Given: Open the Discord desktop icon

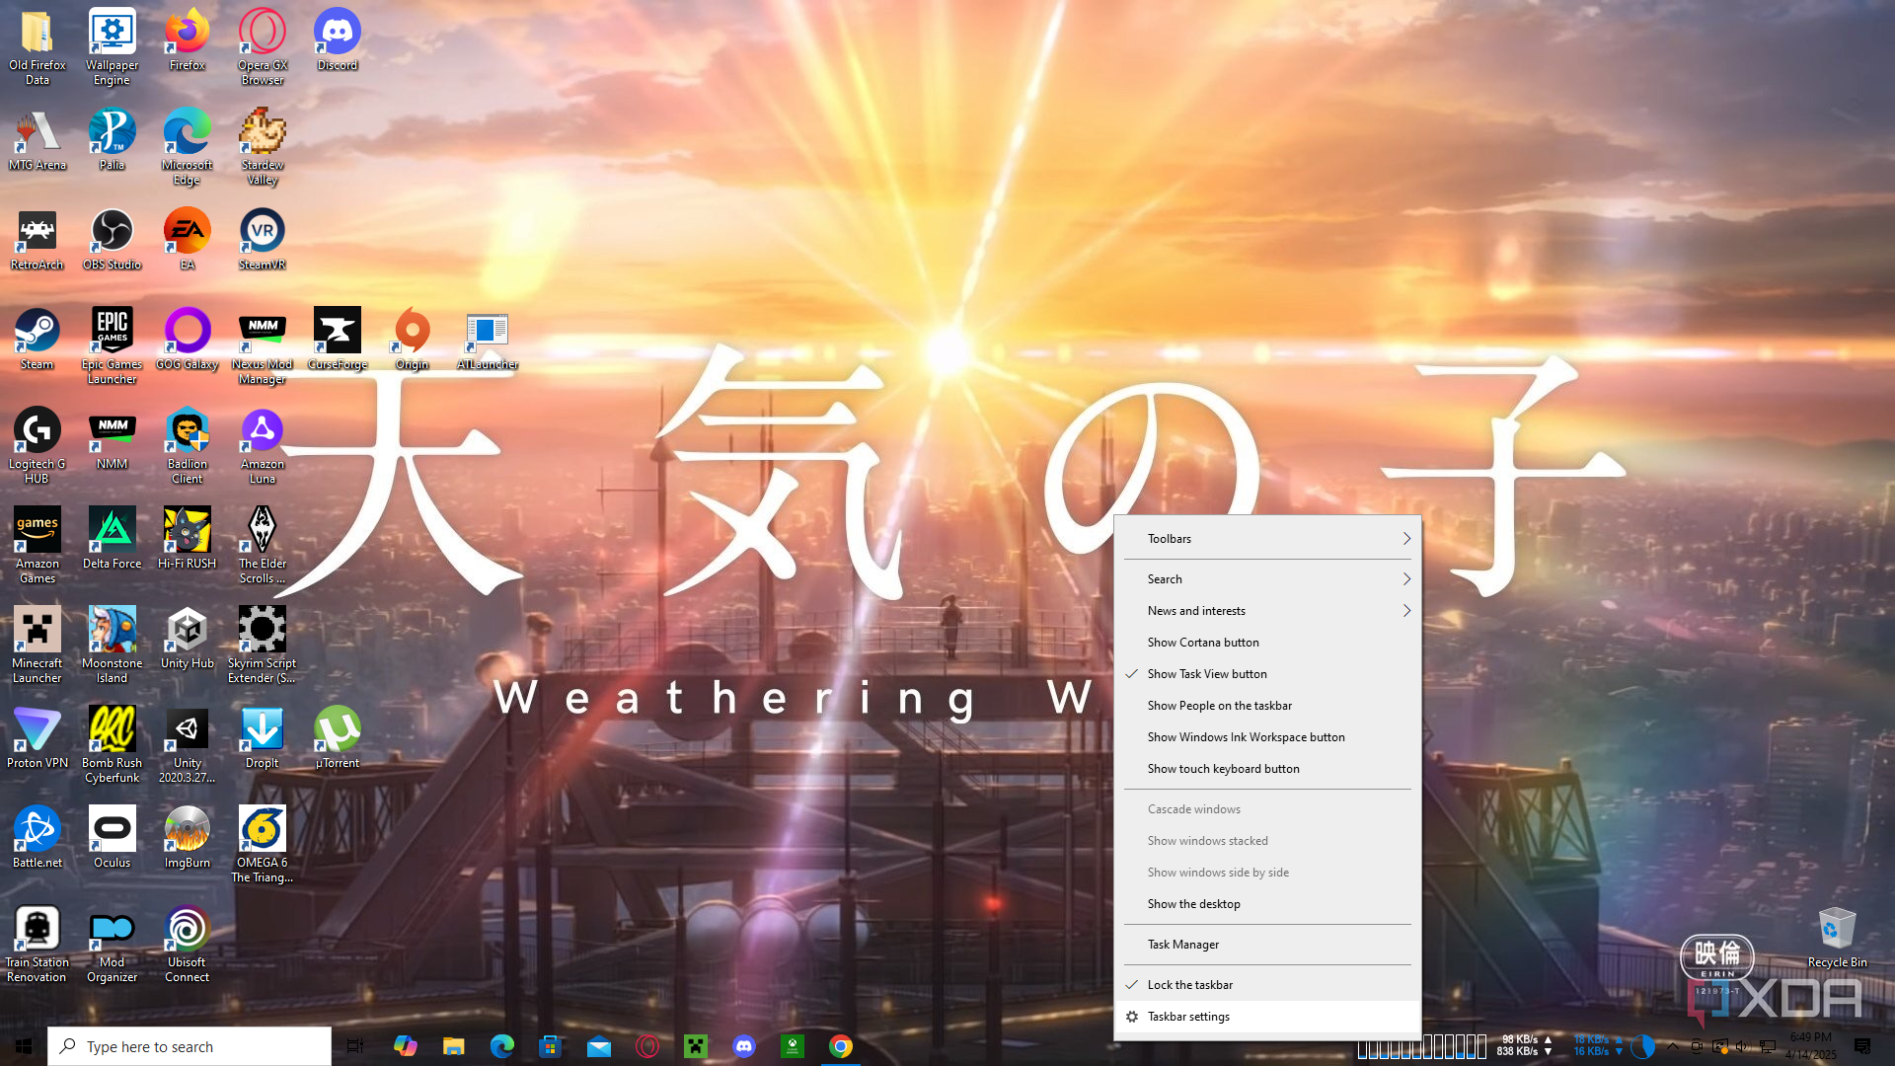Looking at the screenshot, I should tap(338, 39).
